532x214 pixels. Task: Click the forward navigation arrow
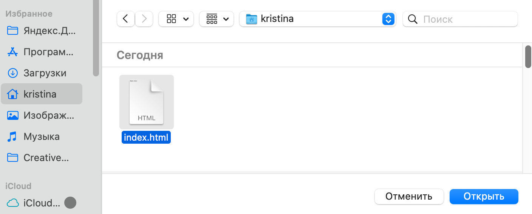144,19
